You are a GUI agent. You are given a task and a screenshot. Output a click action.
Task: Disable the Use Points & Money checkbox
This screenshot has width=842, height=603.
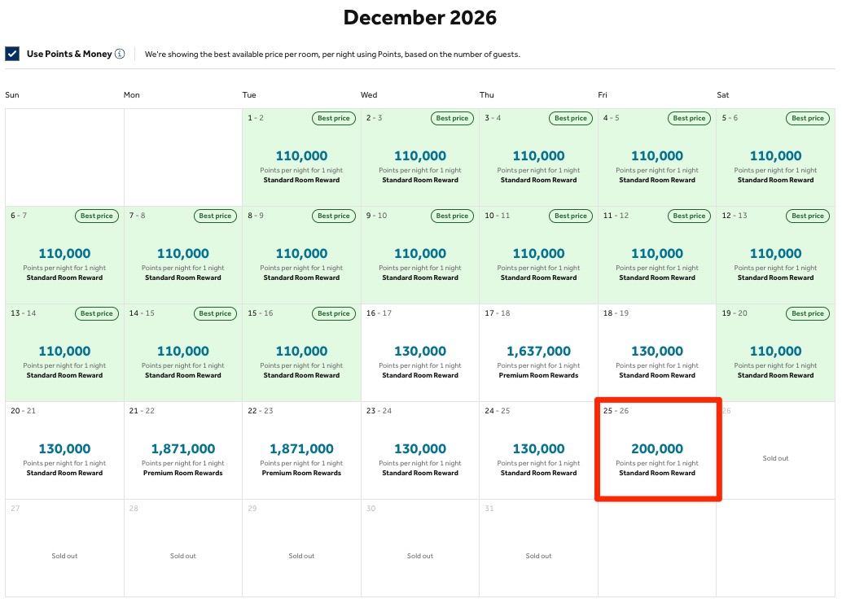[11, 54]
